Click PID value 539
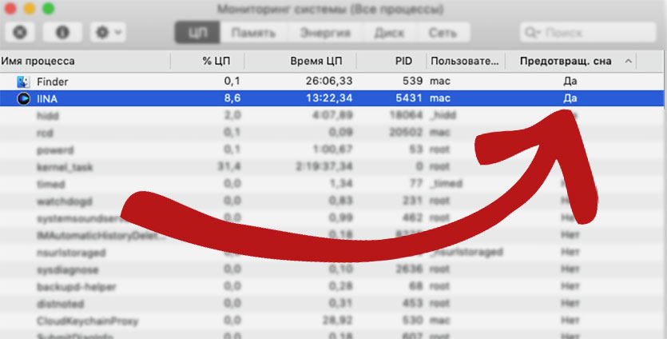 pyautogui.click(x=413, y=82)
